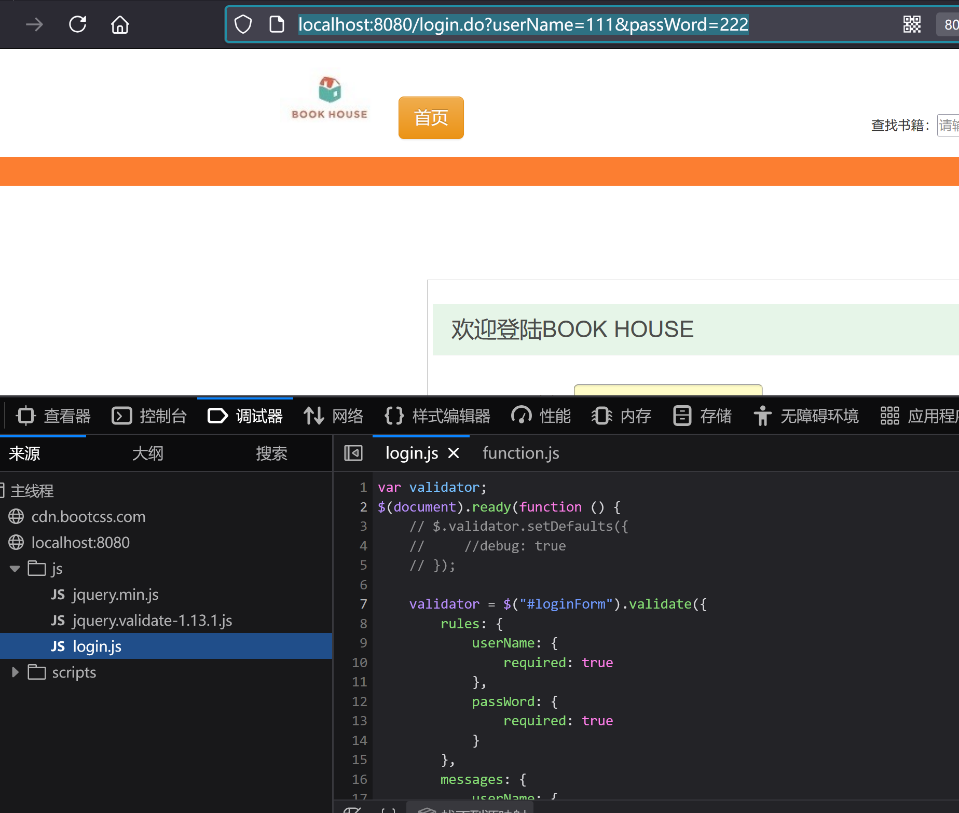959x813 pixels.
Task: Open the 内存 memory tab
Action: tap(622, 416)
